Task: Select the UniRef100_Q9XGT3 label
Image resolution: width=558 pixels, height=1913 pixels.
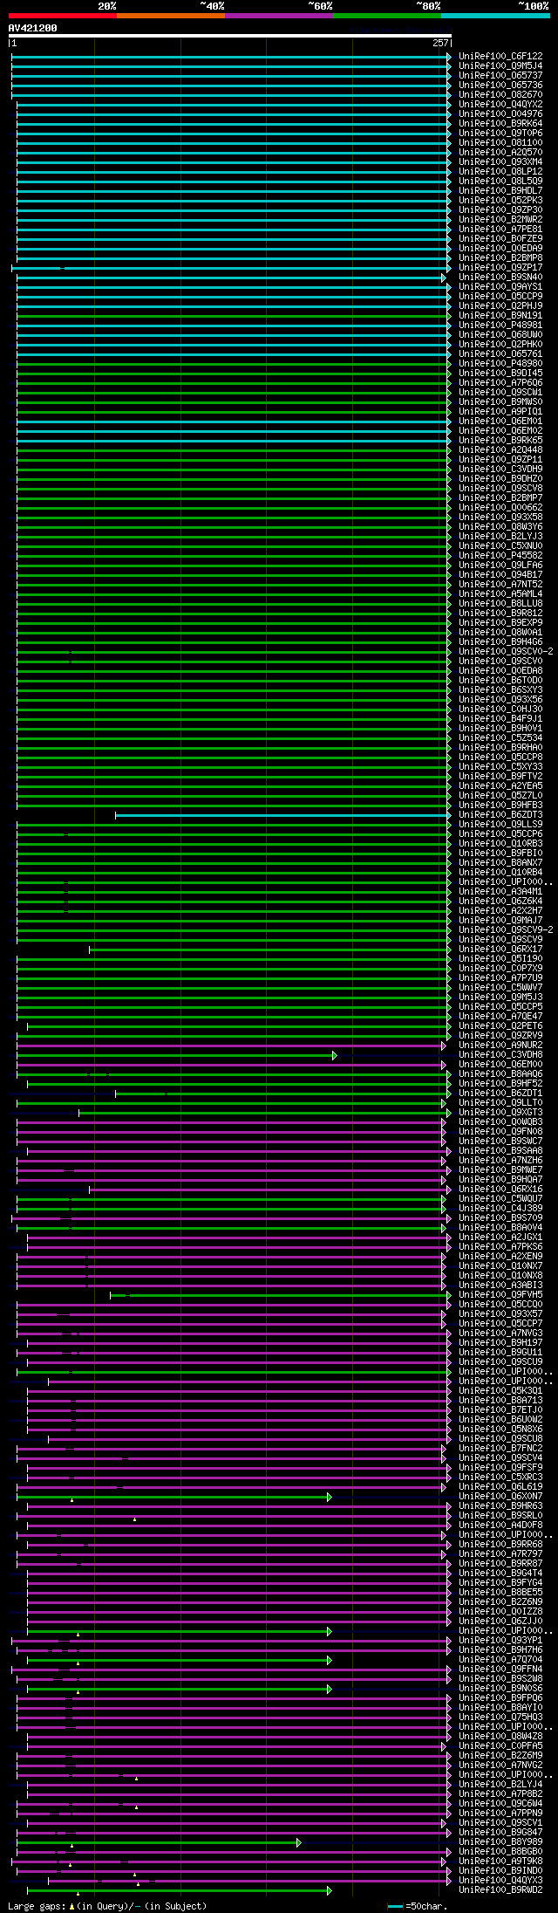Action: coord(500,1112)
